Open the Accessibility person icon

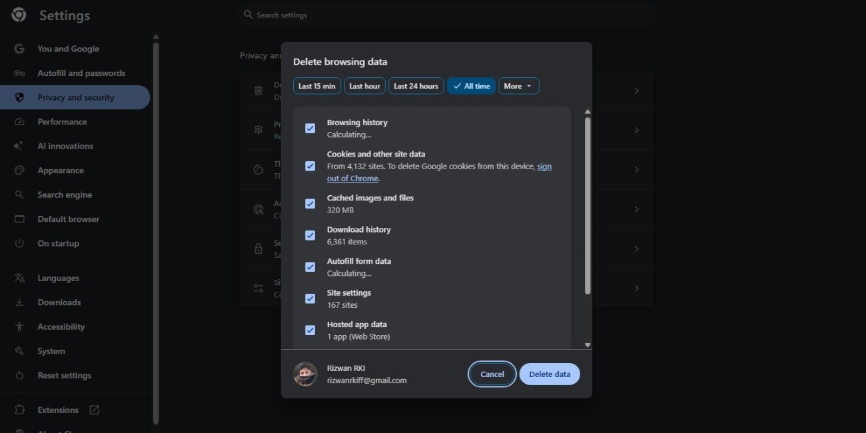coord(19,326)
